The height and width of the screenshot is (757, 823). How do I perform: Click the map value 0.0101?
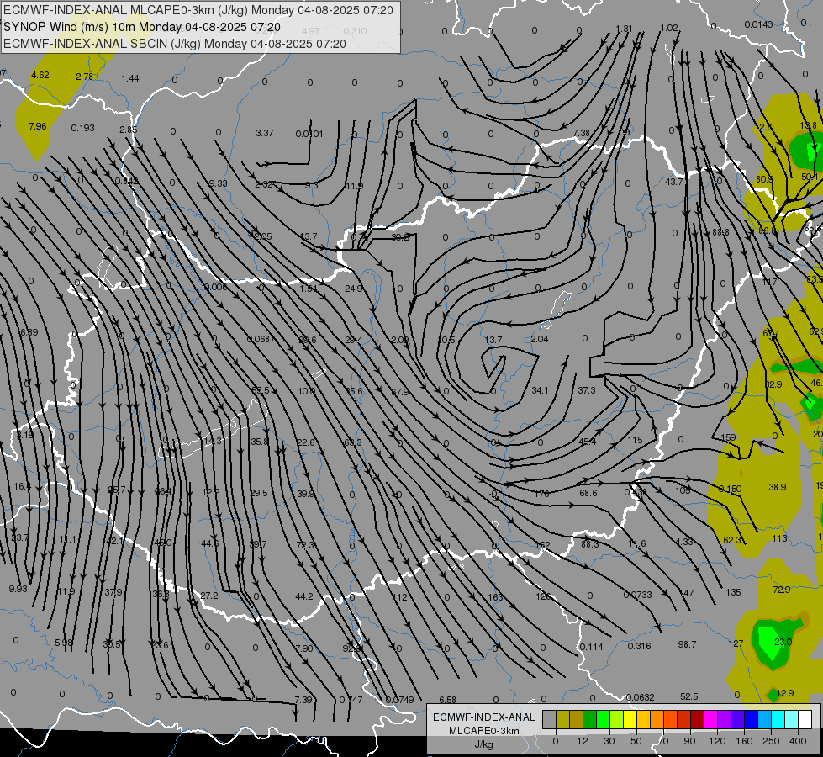(309, 134)
